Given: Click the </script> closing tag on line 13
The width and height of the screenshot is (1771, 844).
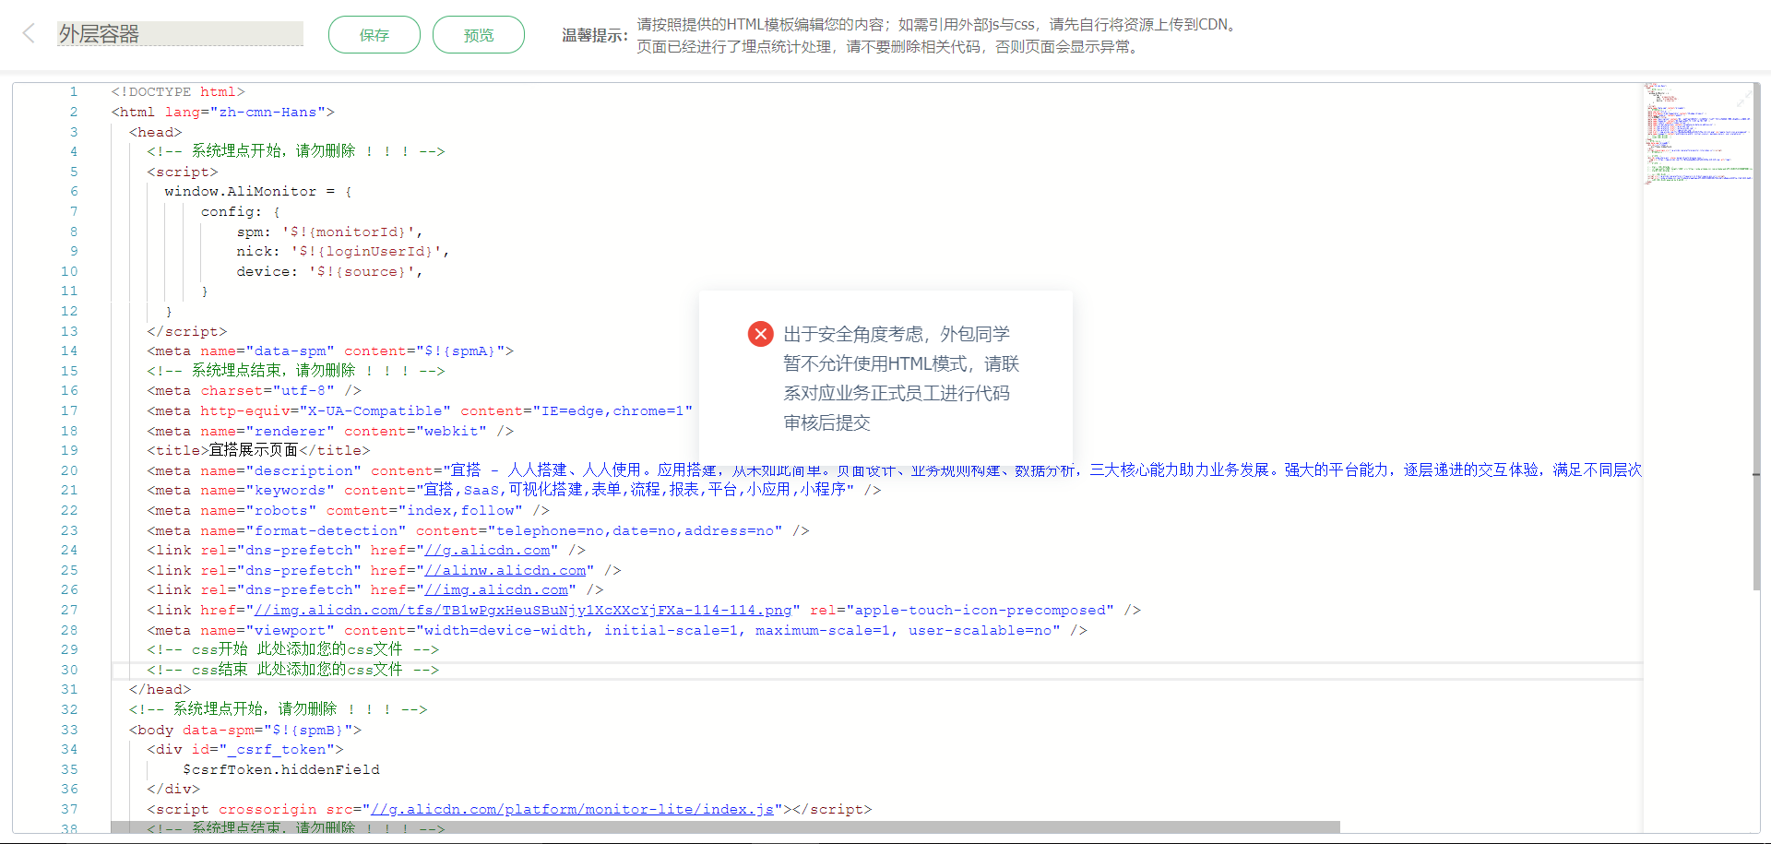Looking at the screenshot, I should coord(186,332).
